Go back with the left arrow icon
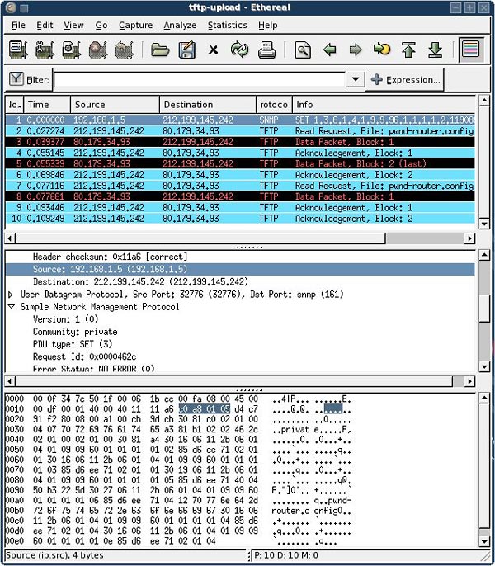 pos(330,50)
